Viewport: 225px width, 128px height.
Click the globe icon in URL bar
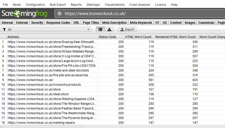click(59, 14)
